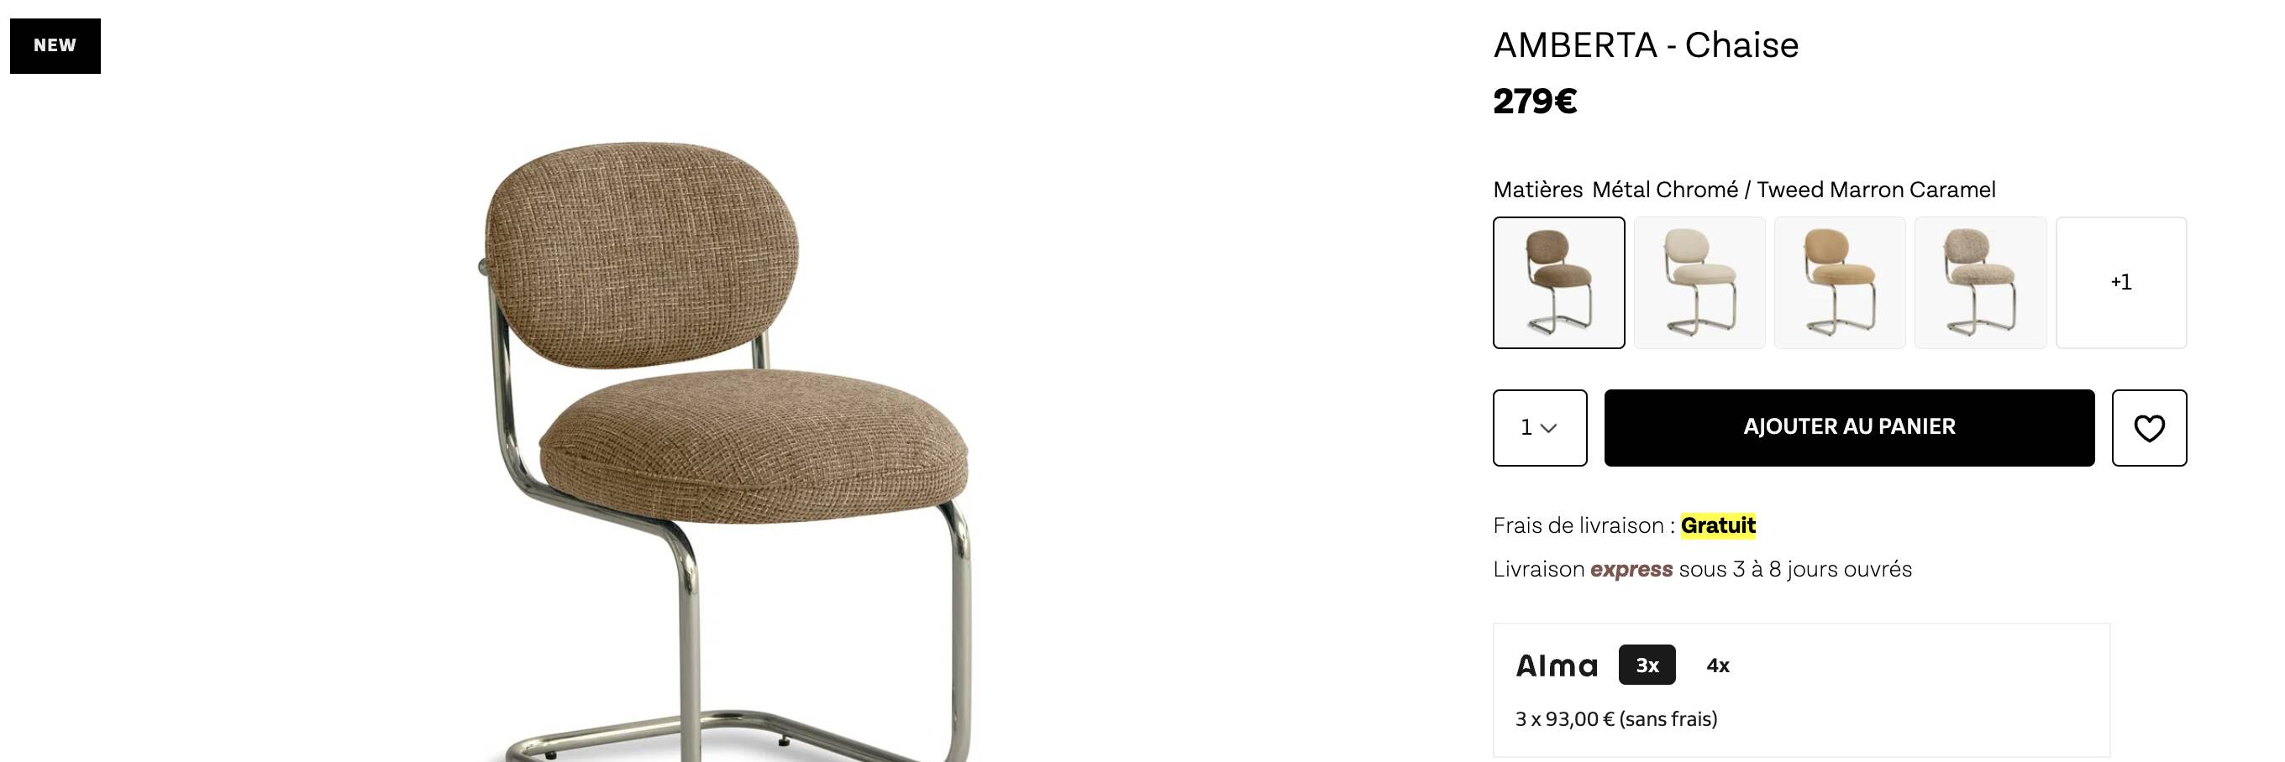Click the Matières material label
This screenshot has height=762, width=2285.
pos(1538,190)
